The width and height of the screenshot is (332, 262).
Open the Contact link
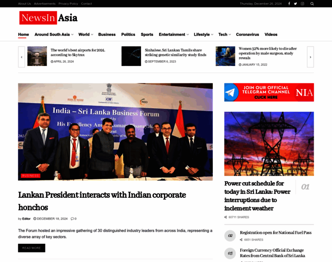86,3
